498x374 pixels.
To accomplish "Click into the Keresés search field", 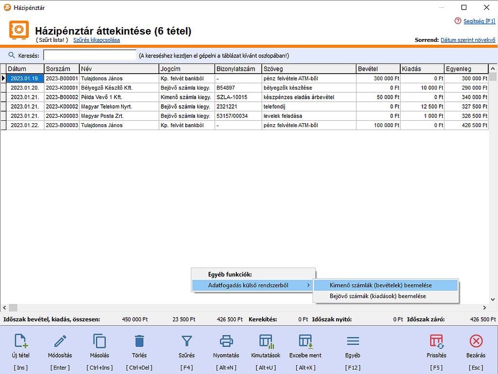I will [90, 56].
